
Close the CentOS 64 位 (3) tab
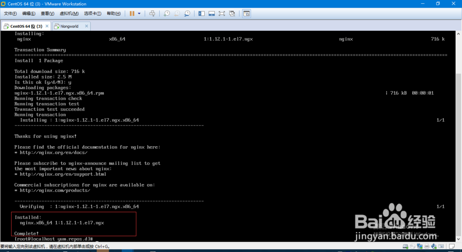click(x=47, y=26)
